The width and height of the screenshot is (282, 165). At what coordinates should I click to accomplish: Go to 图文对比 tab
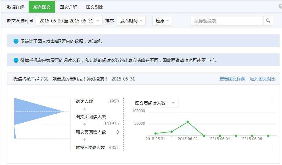pos(95,7)
